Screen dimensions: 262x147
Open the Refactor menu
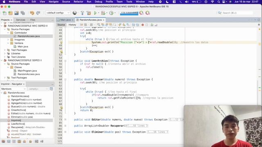[78, 2]
